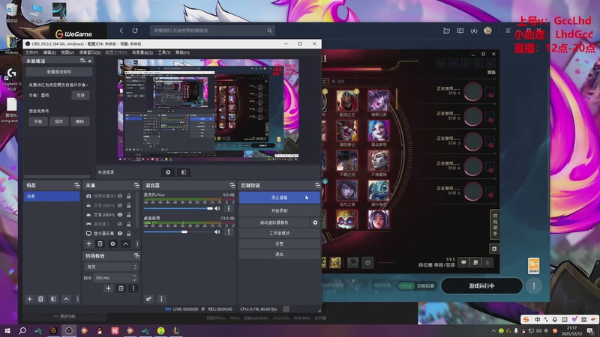Show the 视频采集设备 source via eye icon
The width and height of the screenshot is (600, 337).
pos(120,196)
